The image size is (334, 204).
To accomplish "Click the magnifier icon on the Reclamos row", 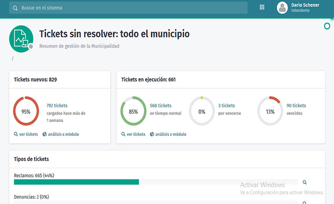I will [305, 182].
